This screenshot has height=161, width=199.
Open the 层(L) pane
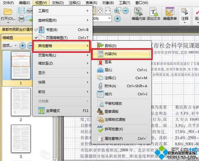[122, 70]
